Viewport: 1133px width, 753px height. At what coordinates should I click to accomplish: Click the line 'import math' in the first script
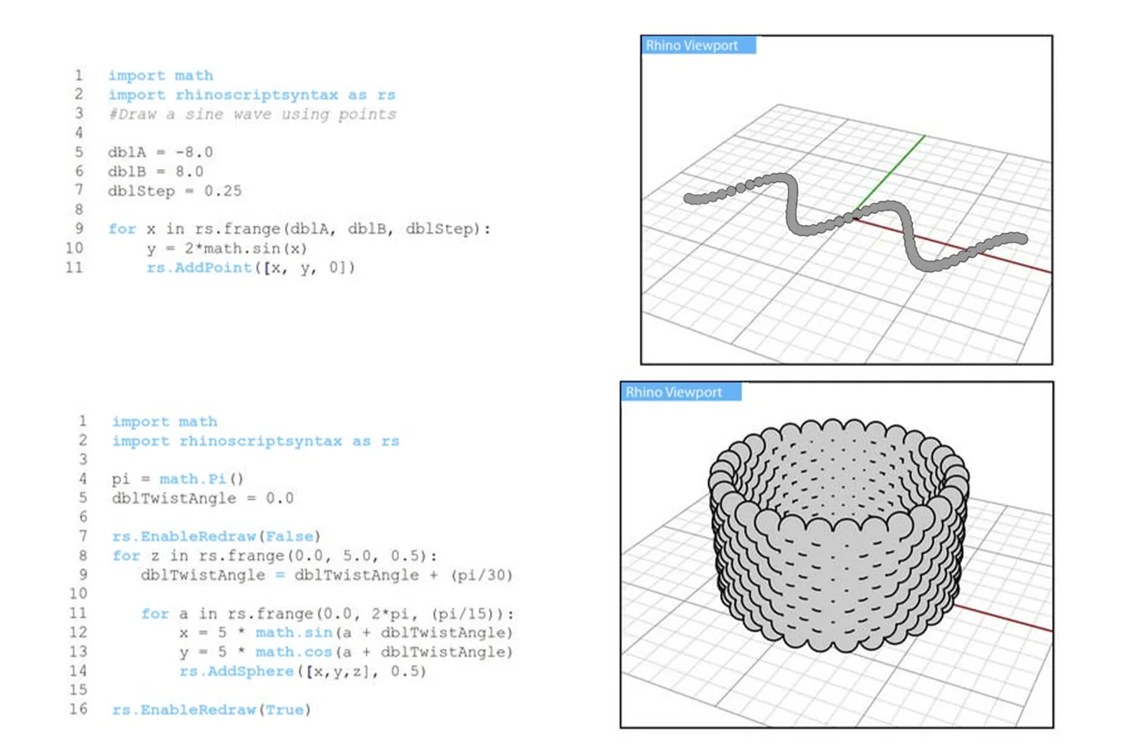pyautogui.click(x=161, y=75)
